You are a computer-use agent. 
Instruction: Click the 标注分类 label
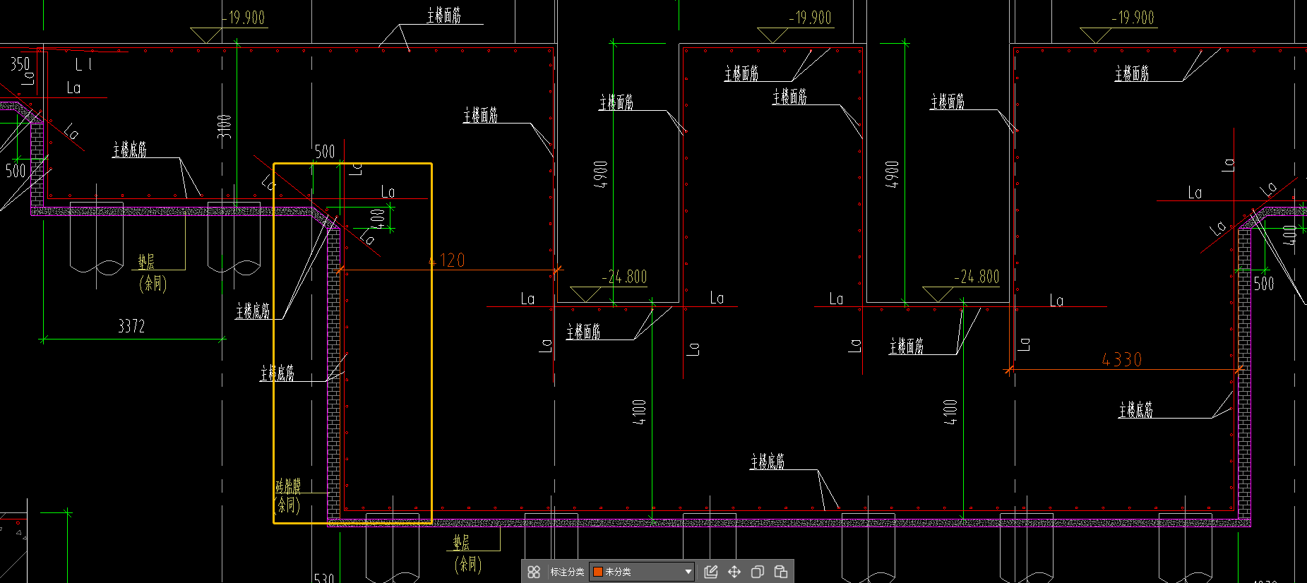click(x=567, y=572)
